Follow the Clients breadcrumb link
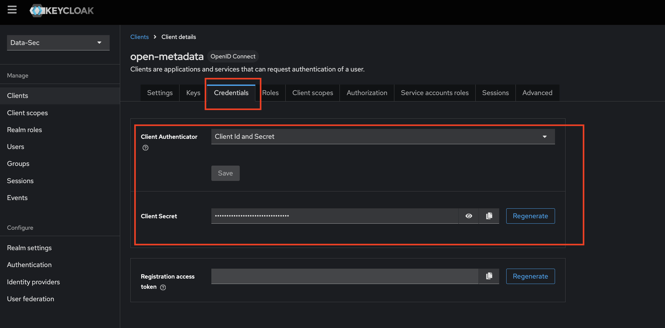Viewport: 665px width, 328px height. point(139,37)
